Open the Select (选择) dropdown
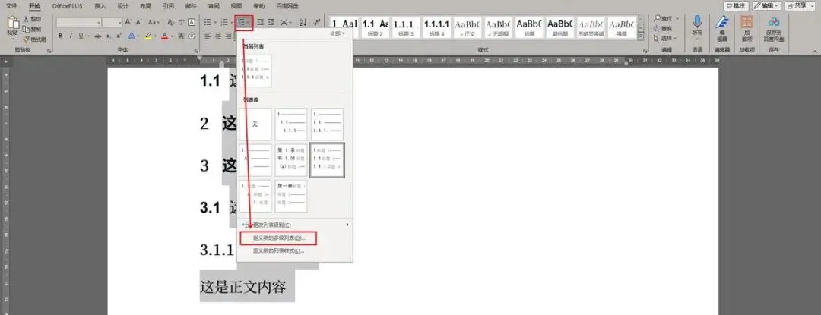821x315 pixels. pyautogui.click(x=665, y=38)
